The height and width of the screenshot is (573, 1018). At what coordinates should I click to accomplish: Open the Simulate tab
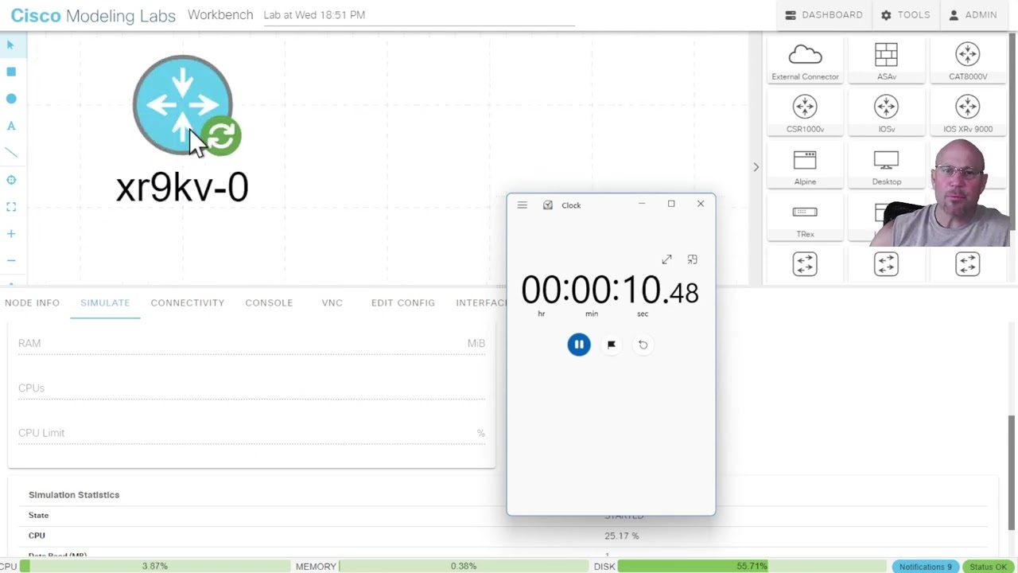coord(105,302)
